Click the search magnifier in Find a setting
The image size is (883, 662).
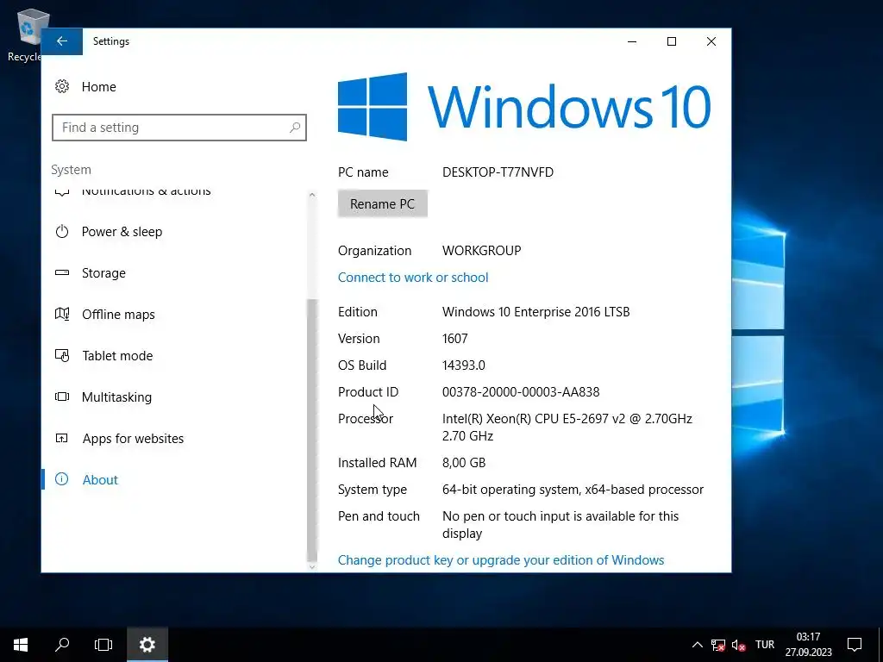pyautogui.click(x=295, y=128)
